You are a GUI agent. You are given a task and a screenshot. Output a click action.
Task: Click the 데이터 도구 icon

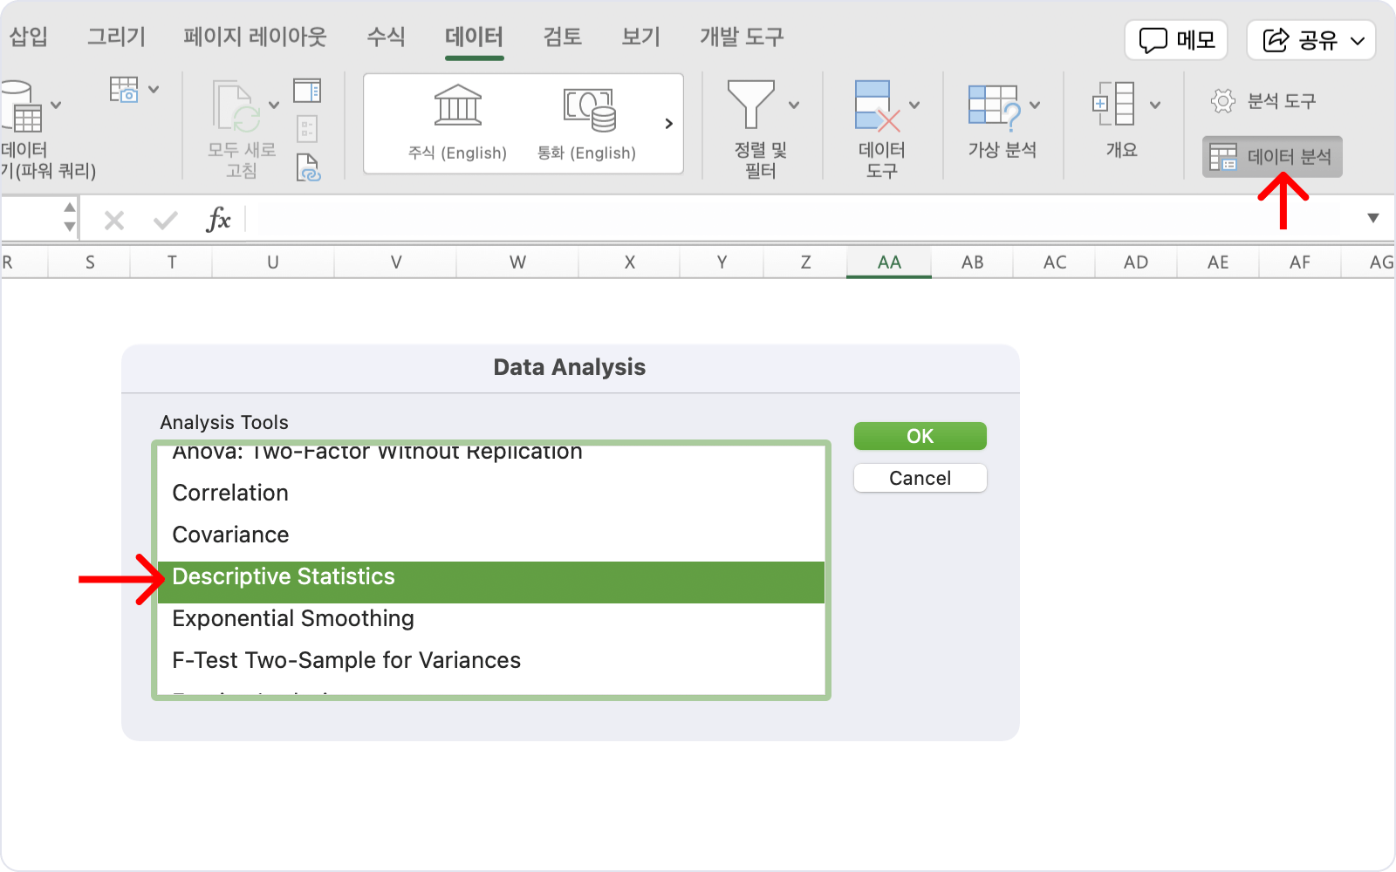pyautogui.click(x=877, y=106)
